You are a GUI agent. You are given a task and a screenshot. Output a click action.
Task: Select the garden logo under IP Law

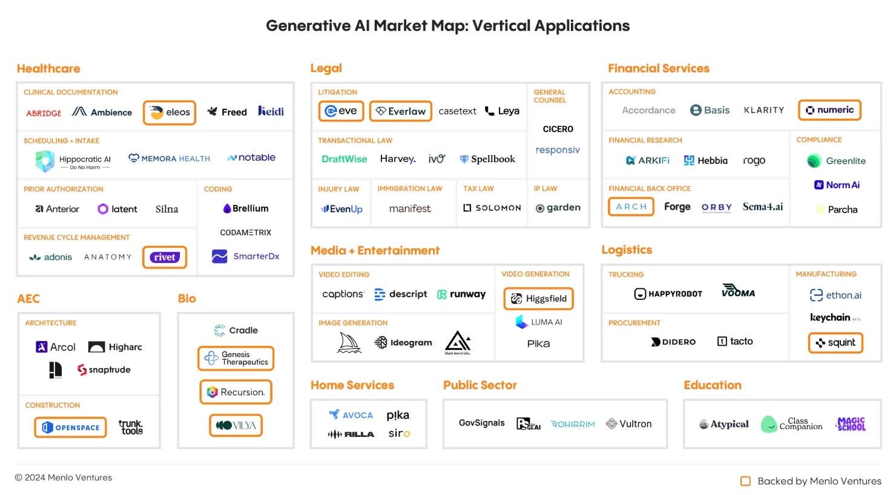coord(558,208)
